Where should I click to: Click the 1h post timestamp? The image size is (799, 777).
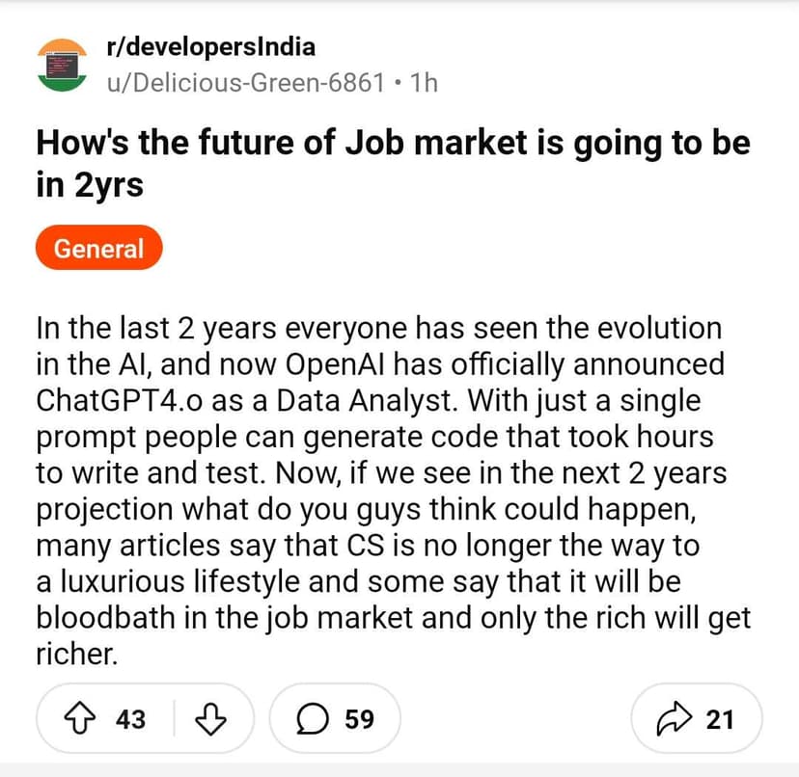(x=424, y=82)
